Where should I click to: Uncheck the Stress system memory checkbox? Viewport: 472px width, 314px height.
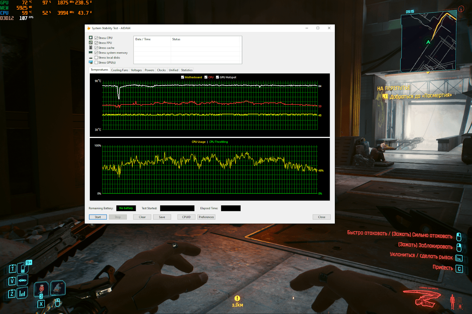pos(96,53)
